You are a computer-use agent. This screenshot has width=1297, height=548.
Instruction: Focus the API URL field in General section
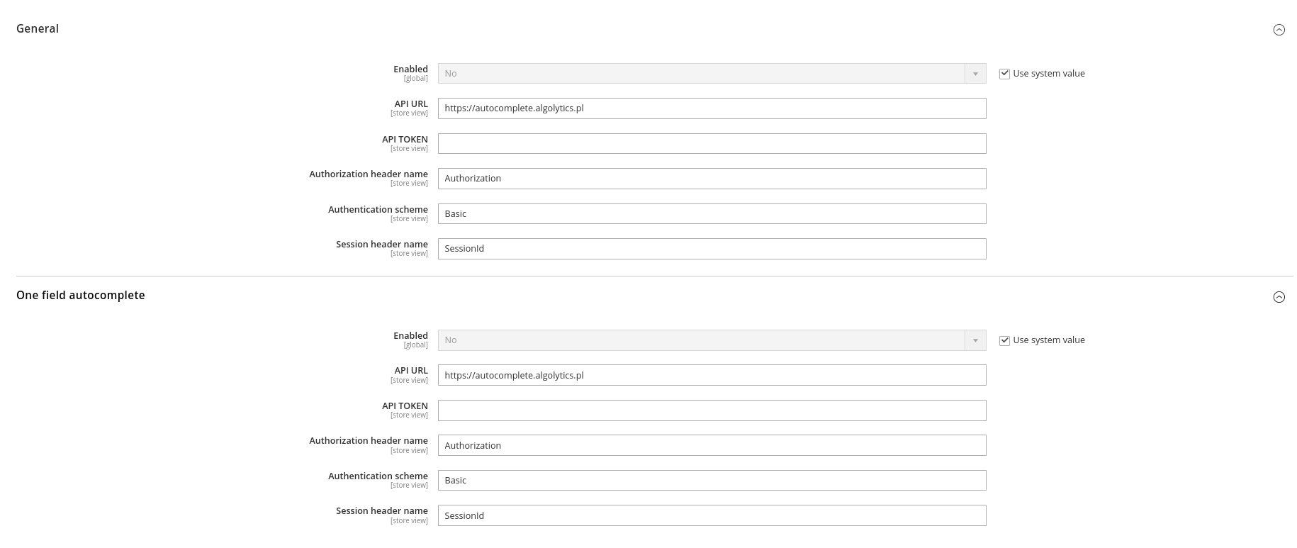point(712,108)
